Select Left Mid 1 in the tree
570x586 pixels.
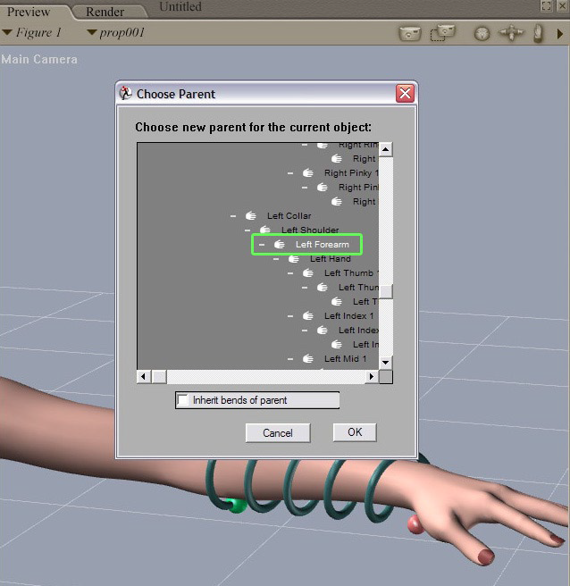(345, 359)
